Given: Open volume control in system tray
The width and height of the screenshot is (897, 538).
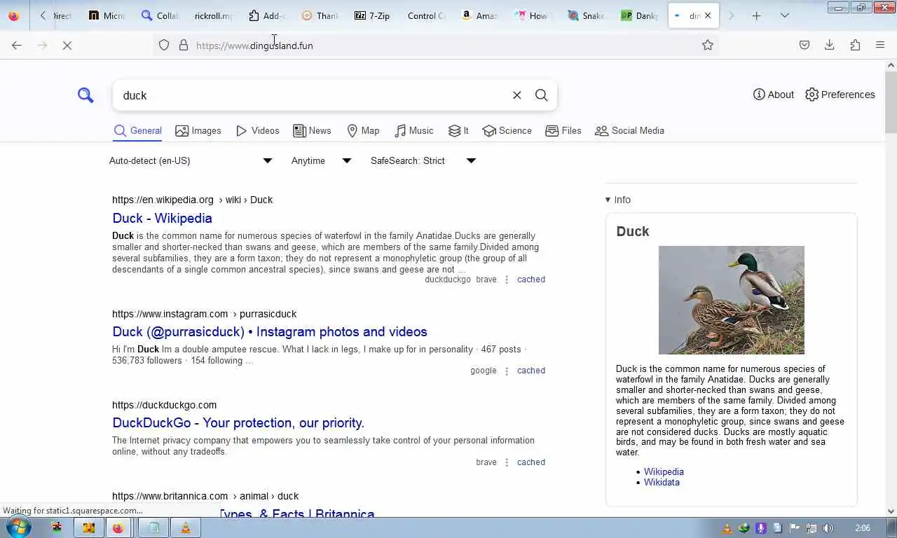Looking at the screenshot, I should pyautogui.click(x=828, y=528).
